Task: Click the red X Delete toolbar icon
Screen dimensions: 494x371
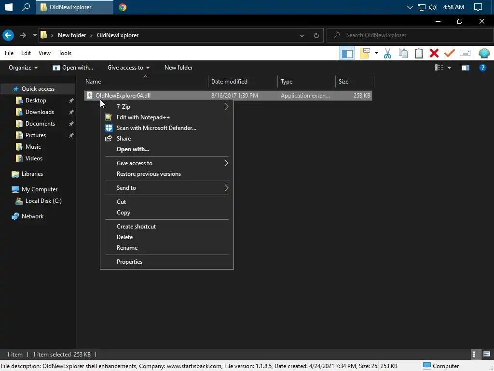Action: (x=434, y=53)
